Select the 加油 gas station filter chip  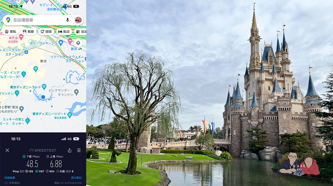(81, 32)
